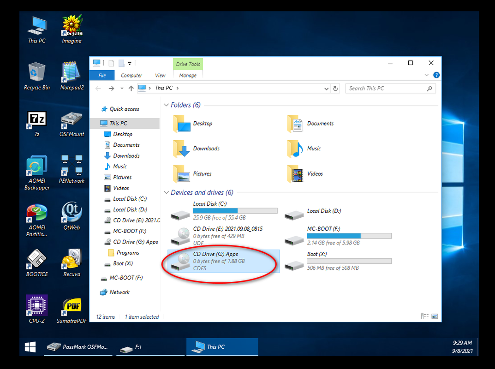Go up one folder level
The width and height of the screenshot is (495, 369).
(x=131, y=89)
